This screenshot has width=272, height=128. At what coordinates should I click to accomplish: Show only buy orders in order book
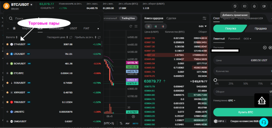(x=156, y=26)
